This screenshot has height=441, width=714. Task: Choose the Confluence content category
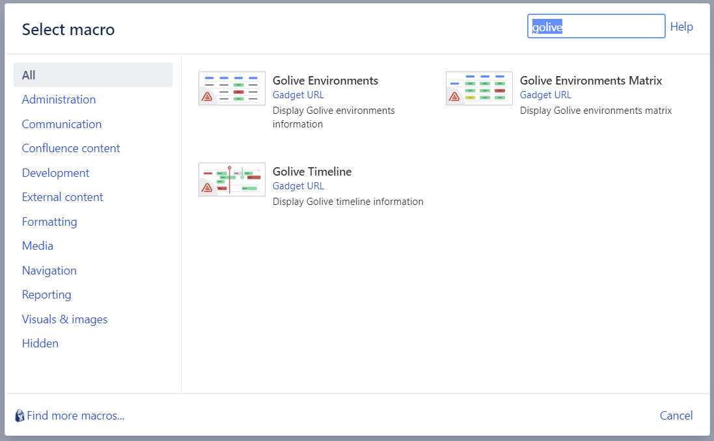[x=71, y=148]
